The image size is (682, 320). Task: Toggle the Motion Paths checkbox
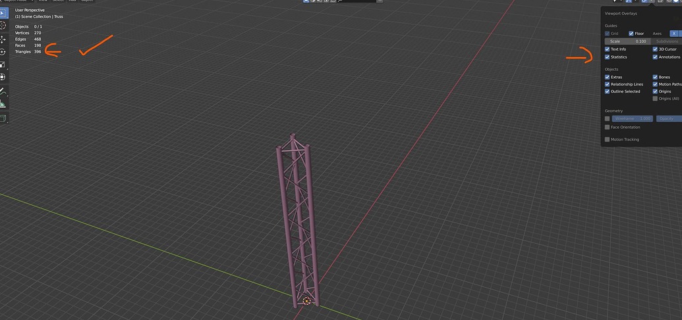655,84
